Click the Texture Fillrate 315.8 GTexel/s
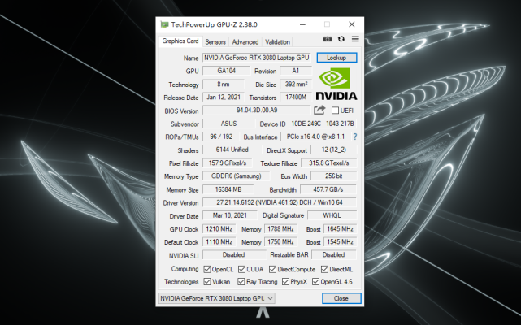The height and width of the screenshot is (325, 521). (328, 163)
